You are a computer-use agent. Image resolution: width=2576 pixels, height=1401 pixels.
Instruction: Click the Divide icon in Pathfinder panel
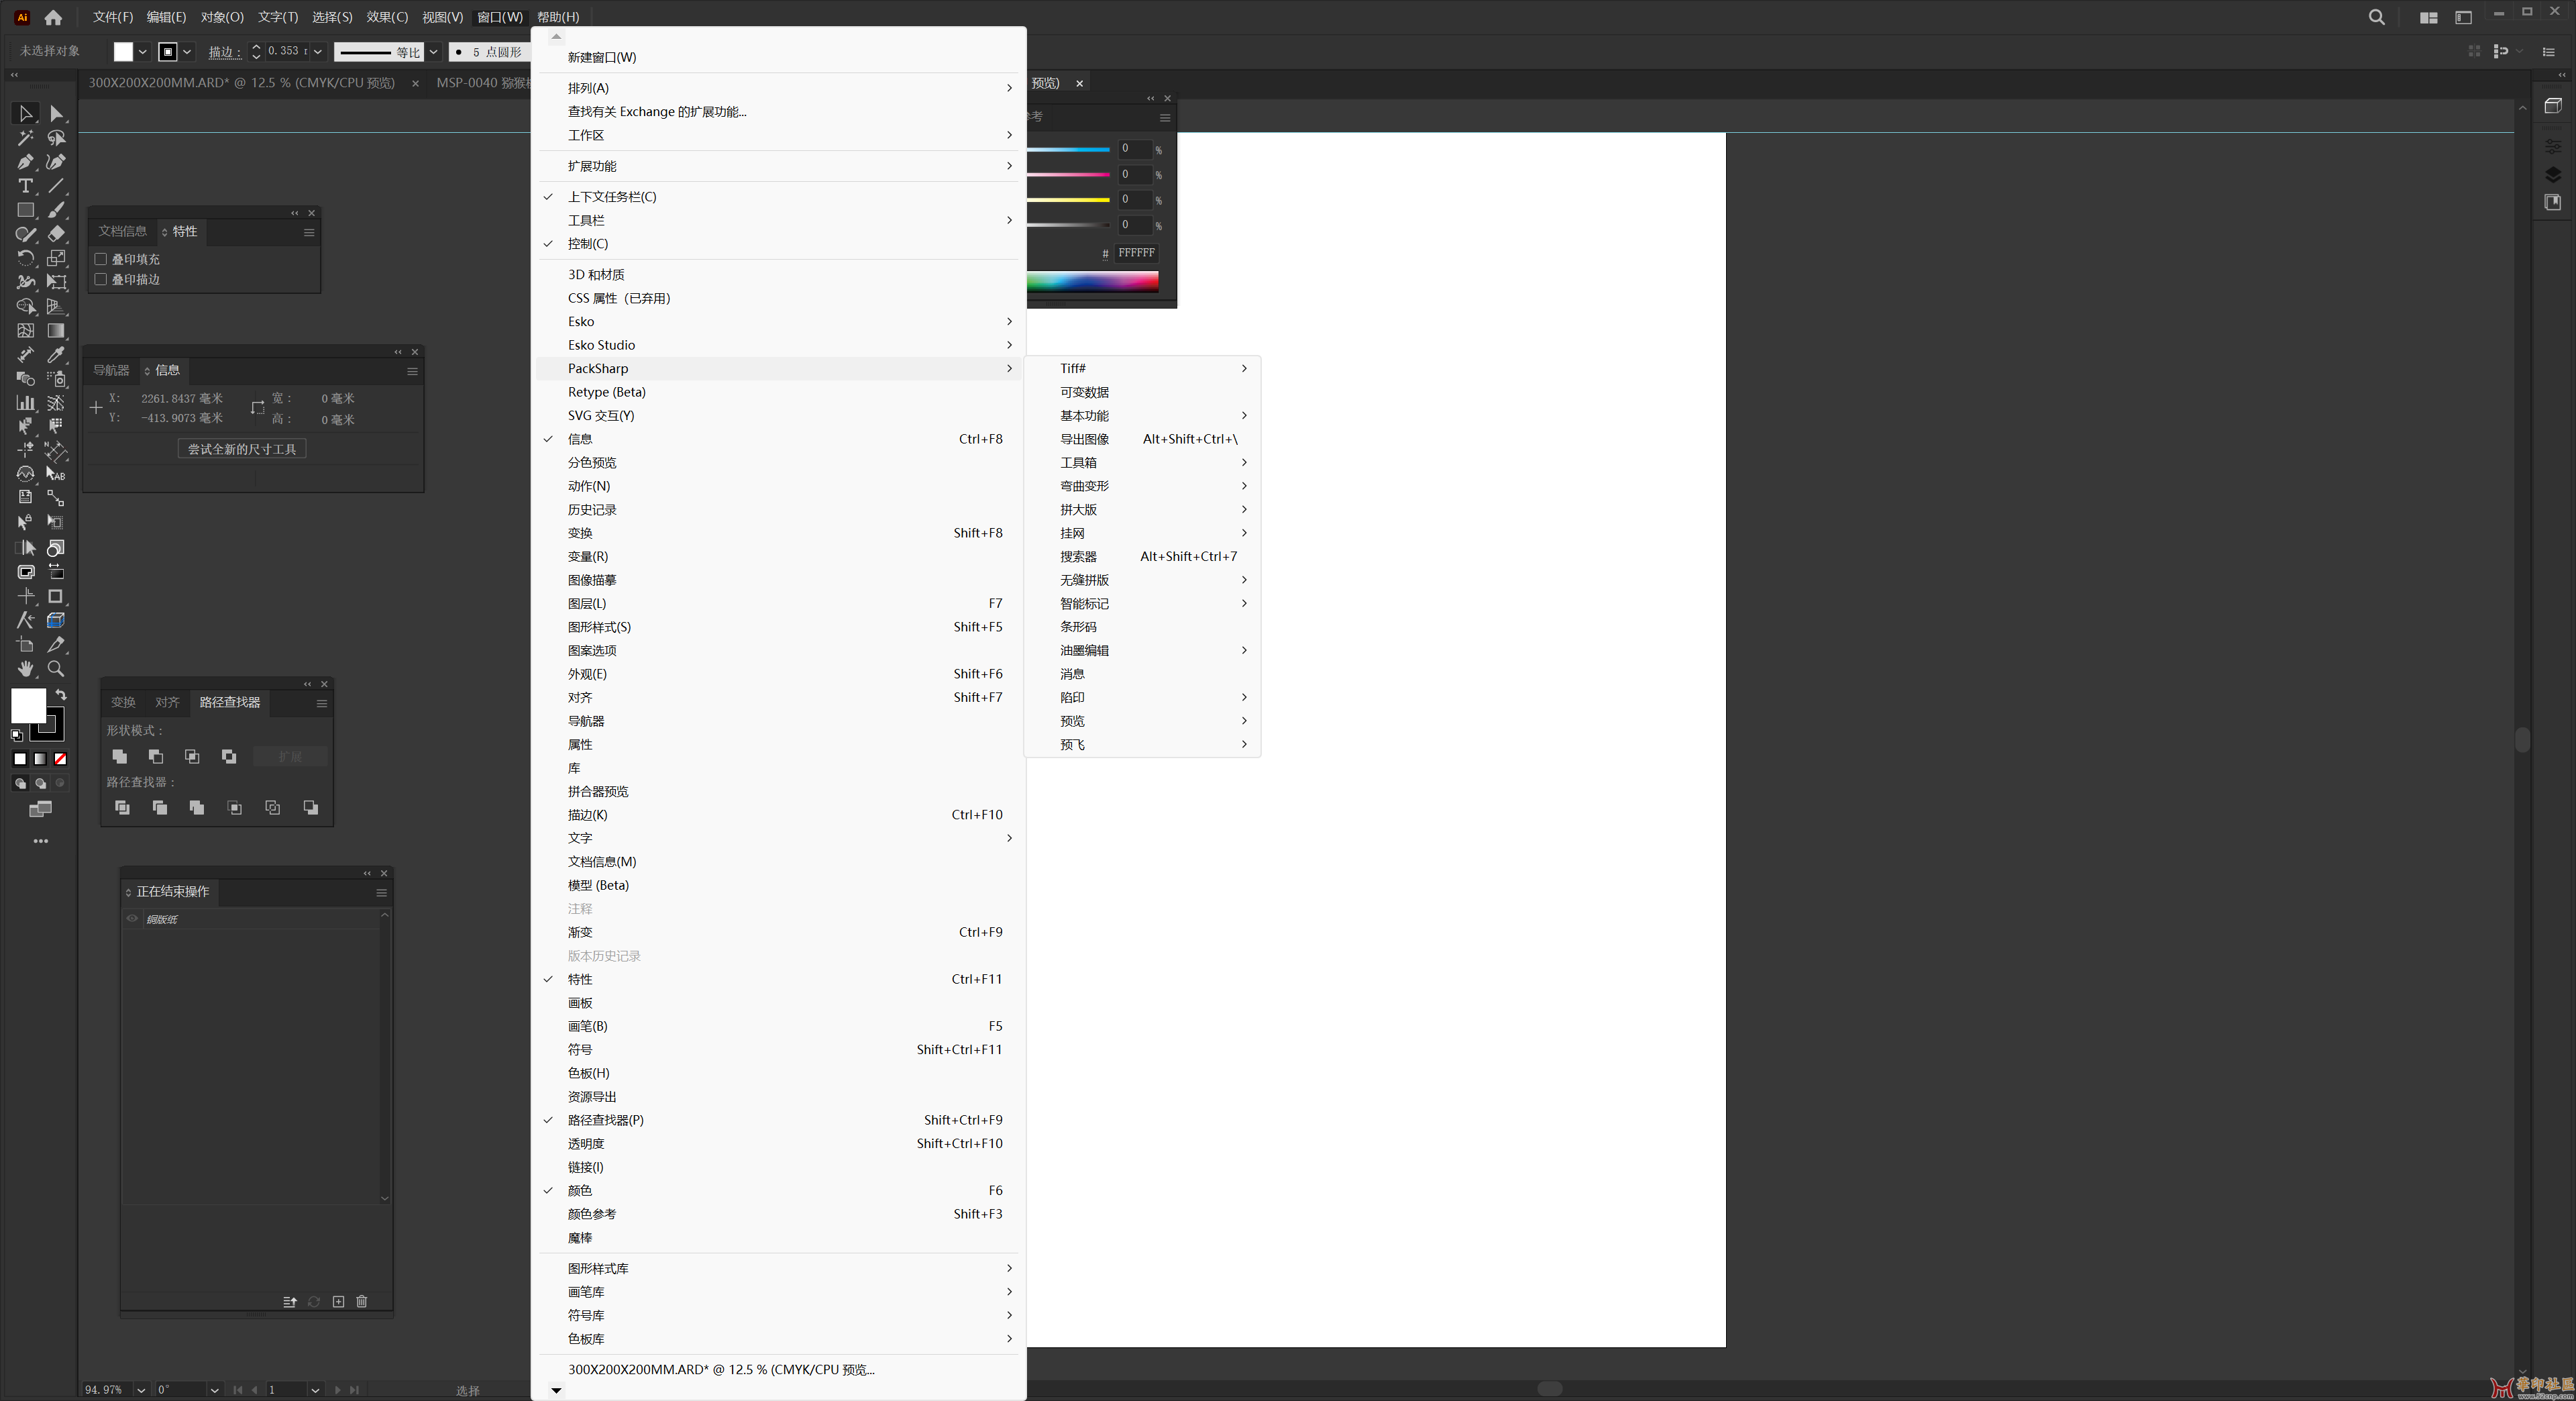coord(122,808)
